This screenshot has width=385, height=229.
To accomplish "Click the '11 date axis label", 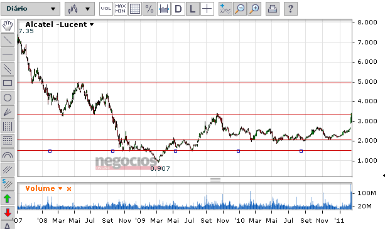I will tap(339, 221).
